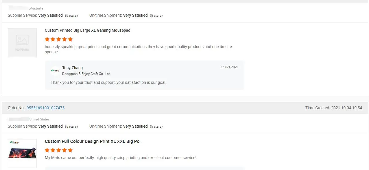This screenshot has height=170, width=369.
Task: Visit Dongguan B-Enjoy Craft Co., Ltd. company link
Action: pyautogui.click(x=86, y=74)
